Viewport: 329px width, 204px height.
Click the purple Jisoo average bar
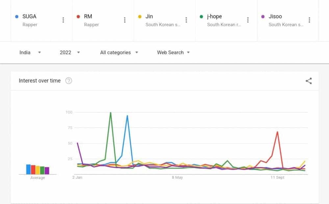pyautogui.click(x=47, y=171)
